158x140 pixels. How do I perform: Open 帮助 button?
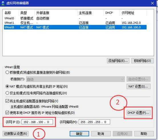coord(144,134)
